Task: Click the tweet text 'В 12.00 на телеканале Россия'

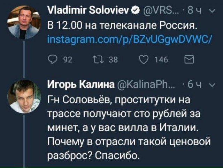Action: (124, 25)
